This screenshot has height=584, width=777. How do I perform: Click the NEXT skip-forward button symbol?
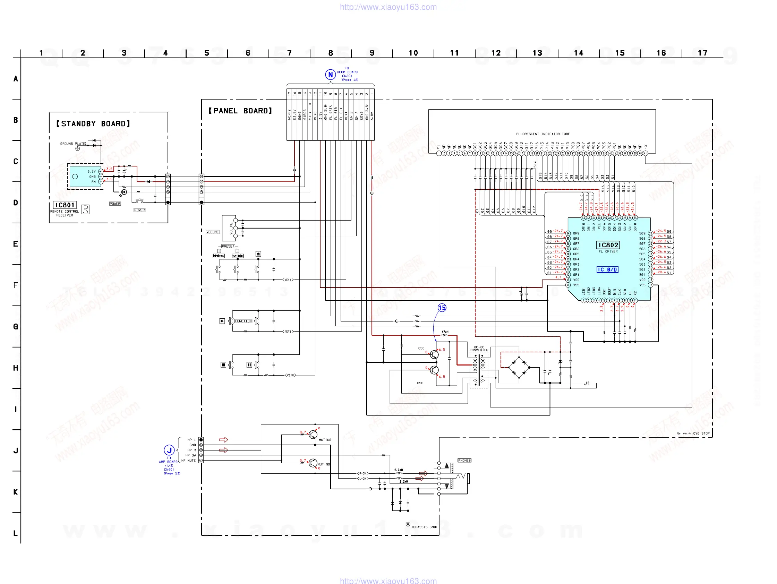(238, 256)
